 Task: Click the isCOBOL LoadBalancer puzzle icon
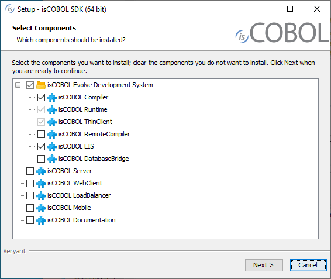point(41,196)
